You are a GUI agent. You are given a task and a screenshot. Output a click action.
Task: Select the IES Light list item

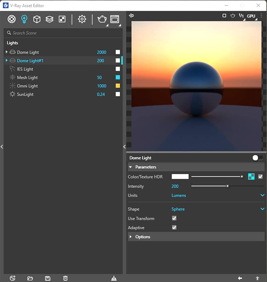25,69
